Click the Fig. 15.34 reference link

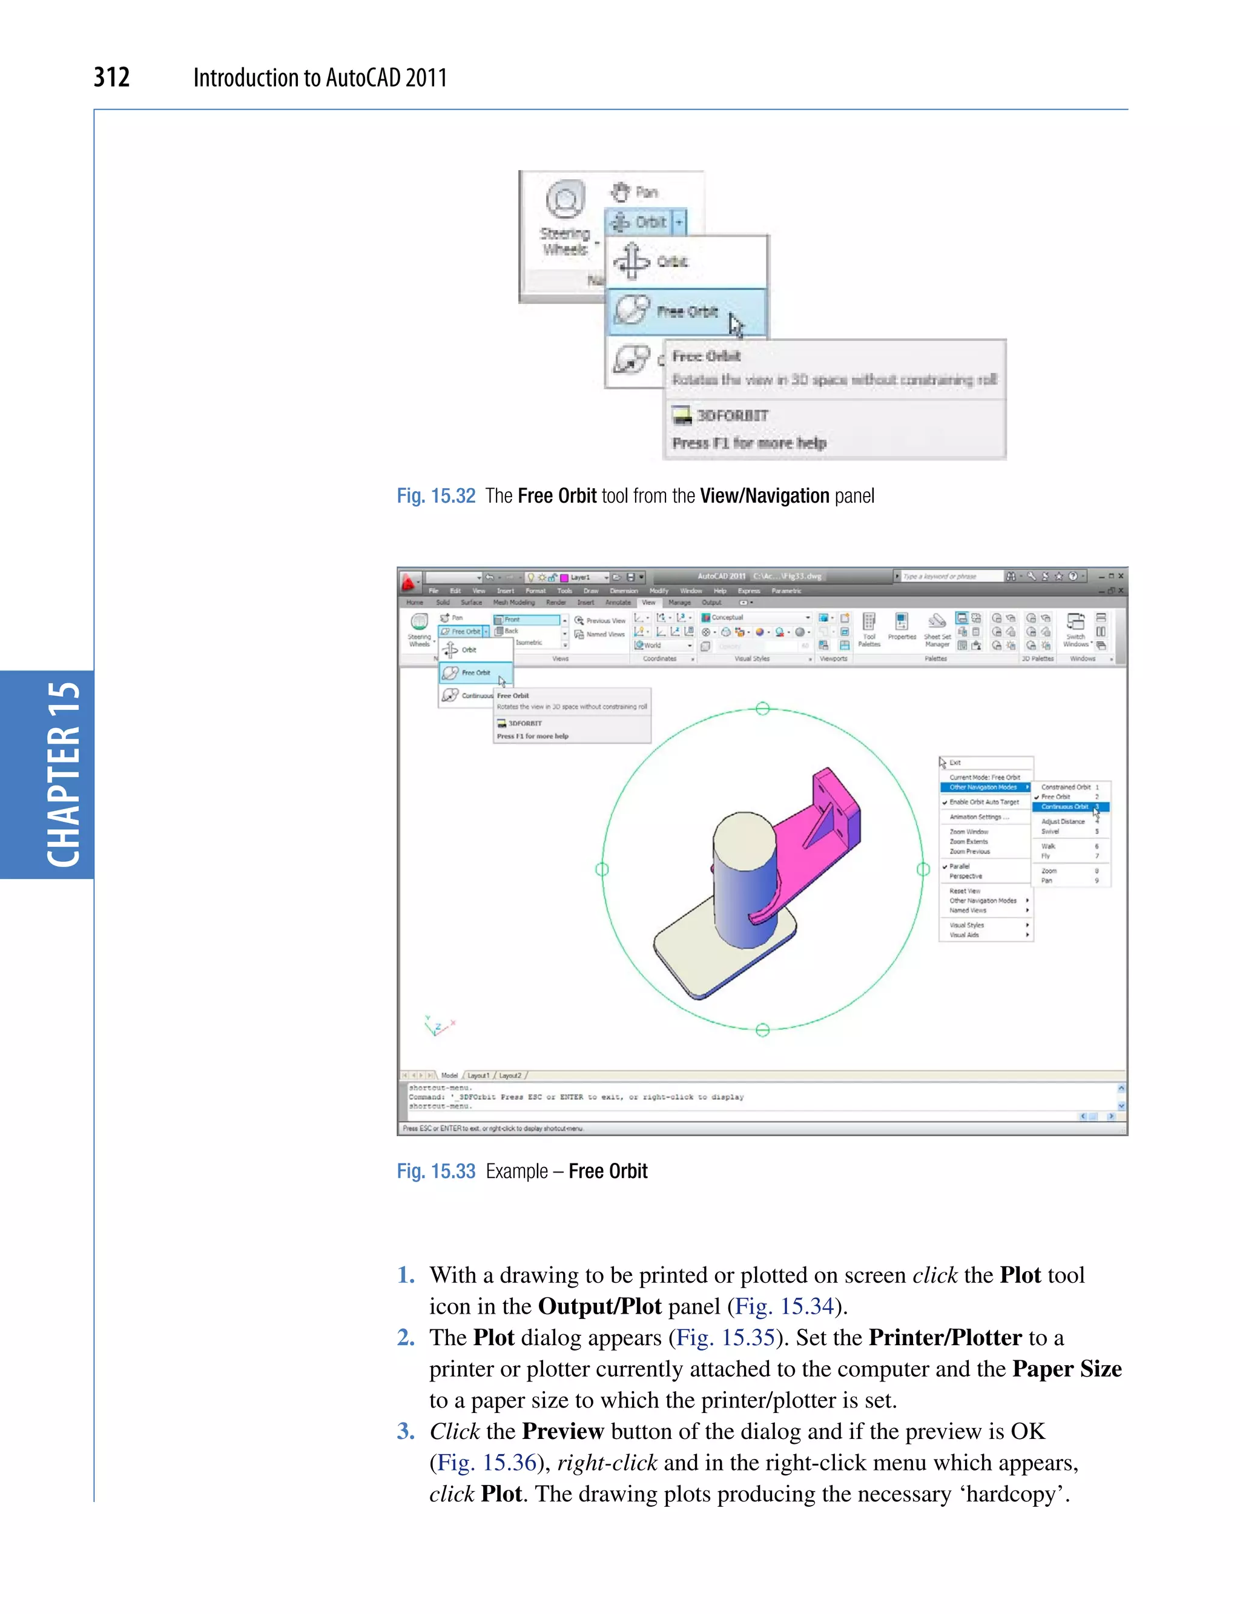[785, 1306]
